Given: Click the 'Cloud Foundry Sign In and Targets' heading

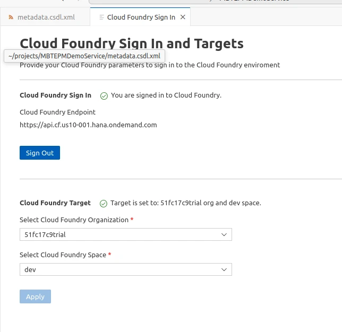Looking at the screenshot, I should point(132,43).
